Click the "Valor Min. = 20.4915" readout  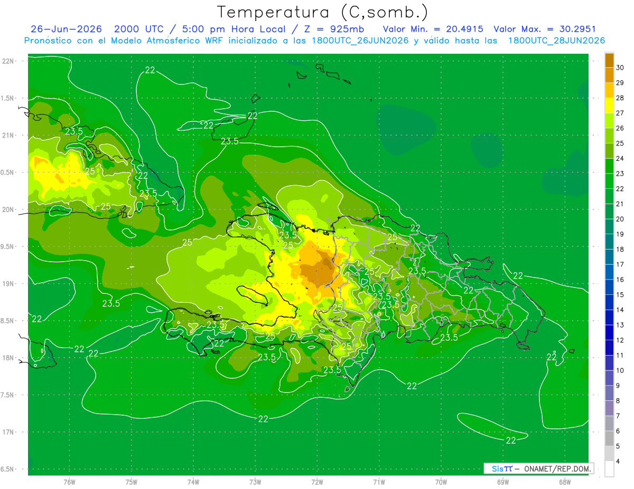click(433, 29)
